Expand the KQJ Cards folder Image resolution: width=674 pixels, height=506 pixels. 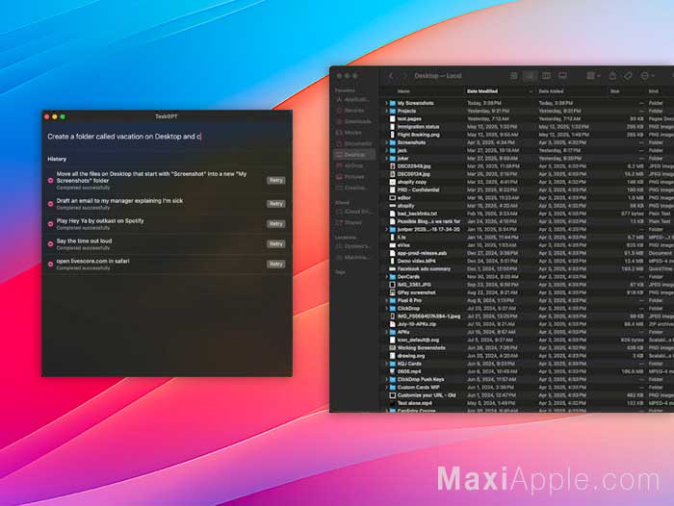(x=386, y=364)
